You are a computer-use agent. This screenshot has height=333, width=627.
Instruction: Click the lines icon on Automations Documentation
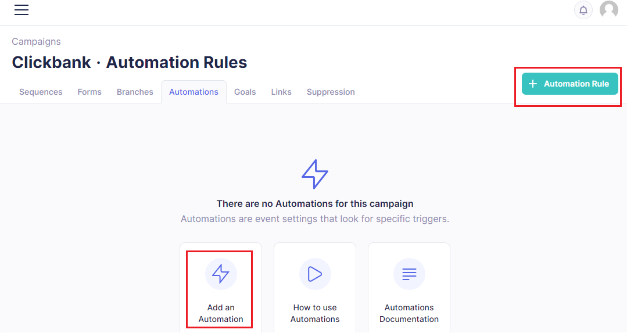tap(409, 274)
